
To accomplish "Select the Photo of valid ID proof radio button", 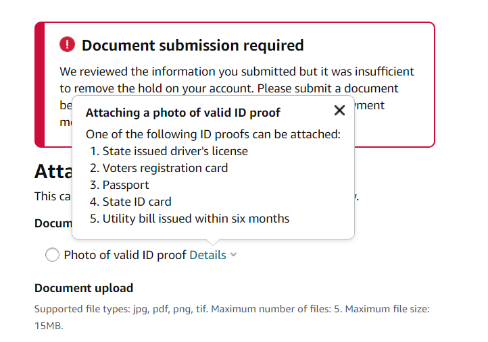I will (x=52, y=255).
